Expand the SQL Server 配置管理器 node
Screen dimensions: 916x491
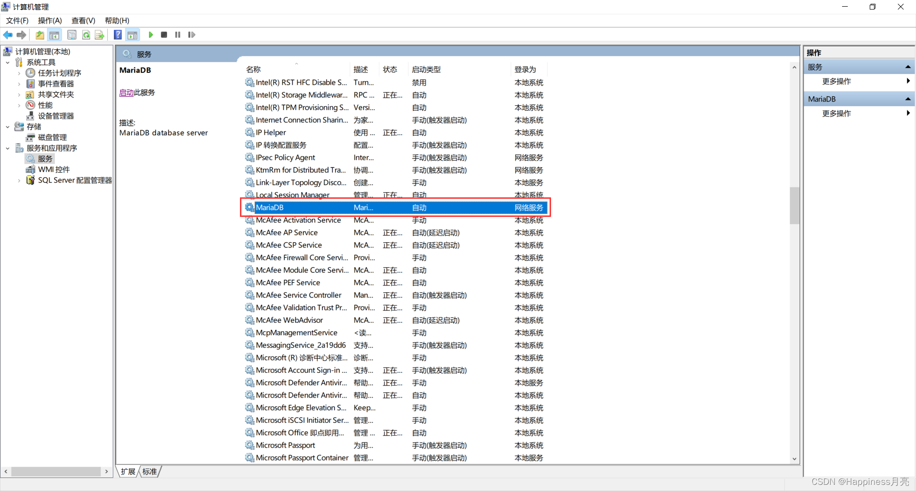point(19,180)
